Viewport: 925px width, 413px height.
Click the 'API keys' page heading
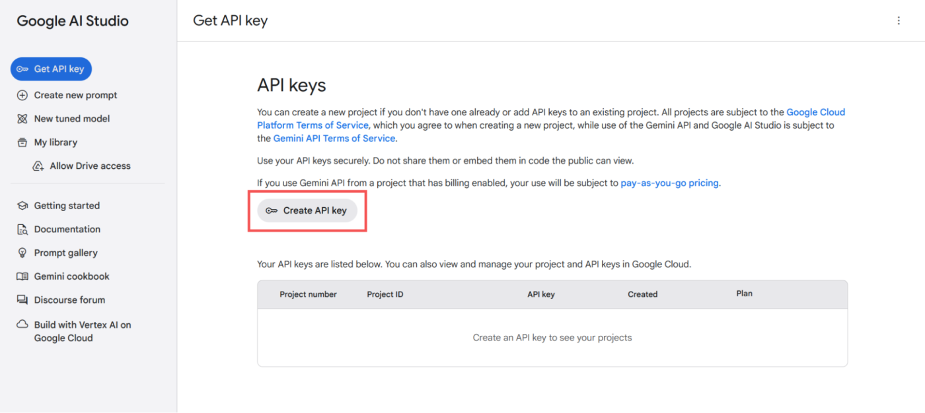point(291,86)
